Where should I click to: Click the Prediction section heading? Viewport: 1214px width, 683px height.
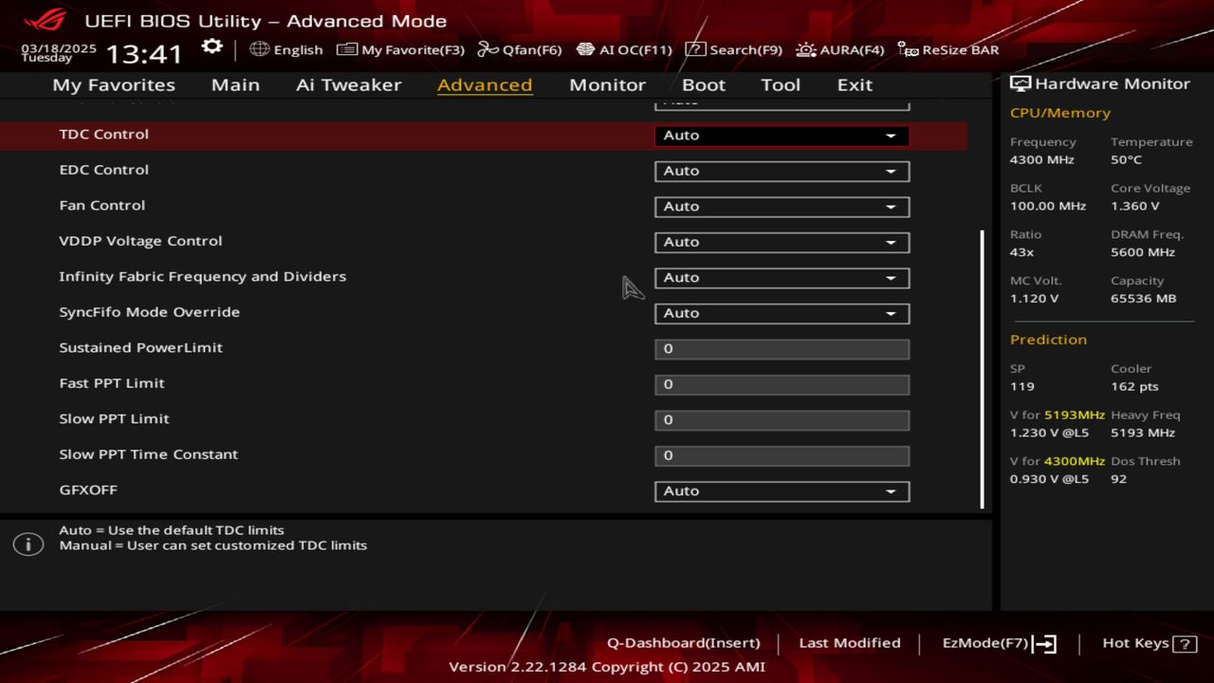pos(1048,340)
